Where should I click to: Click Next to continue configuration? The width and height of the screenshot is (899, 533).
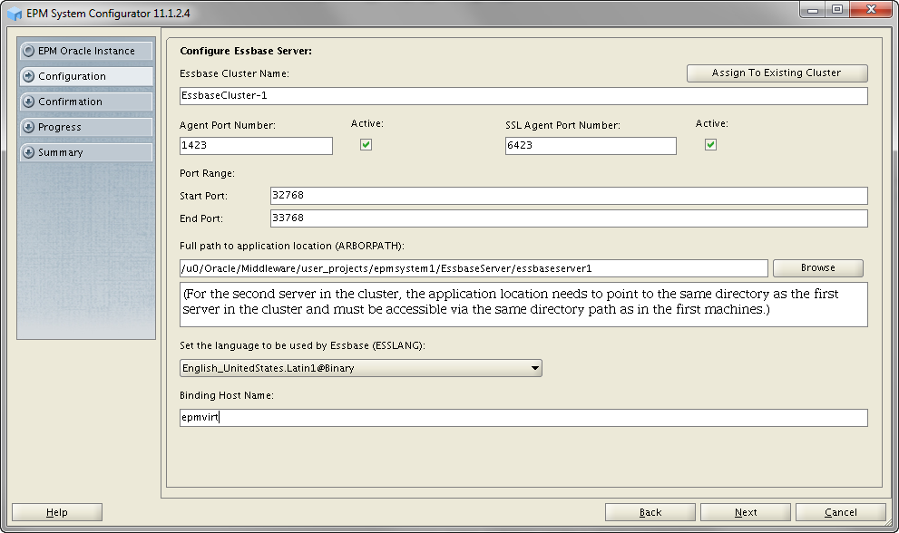click(x=746, y=512)
